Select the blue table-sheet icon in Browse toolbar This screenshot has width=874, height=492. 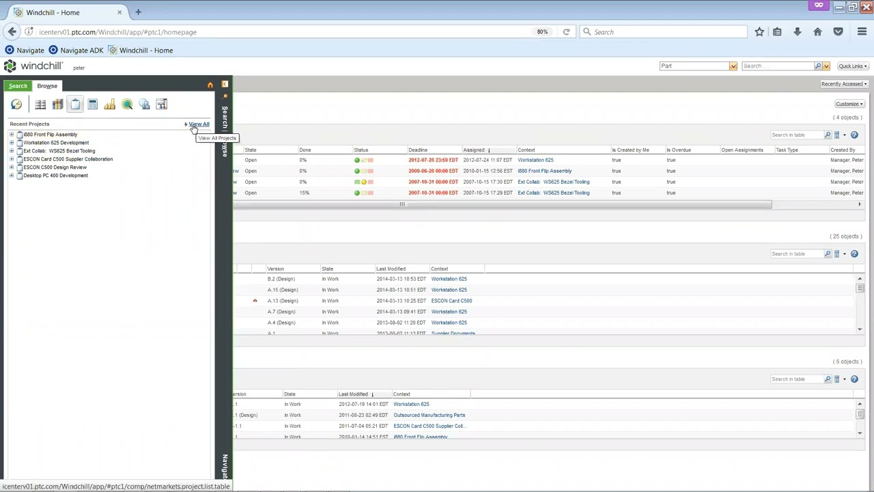click(x=92, y=105)
